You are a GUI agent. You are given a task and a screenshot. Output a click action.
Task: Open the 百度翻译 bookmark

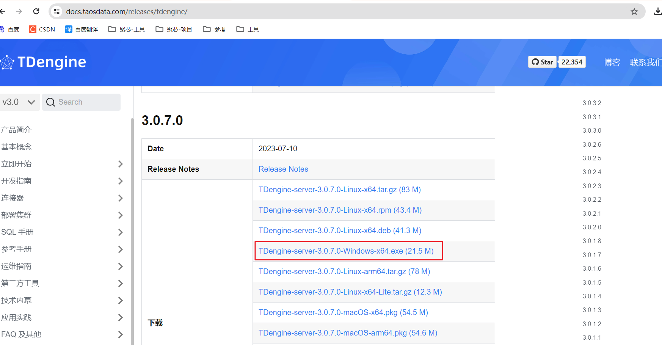(x=82, y=29)
